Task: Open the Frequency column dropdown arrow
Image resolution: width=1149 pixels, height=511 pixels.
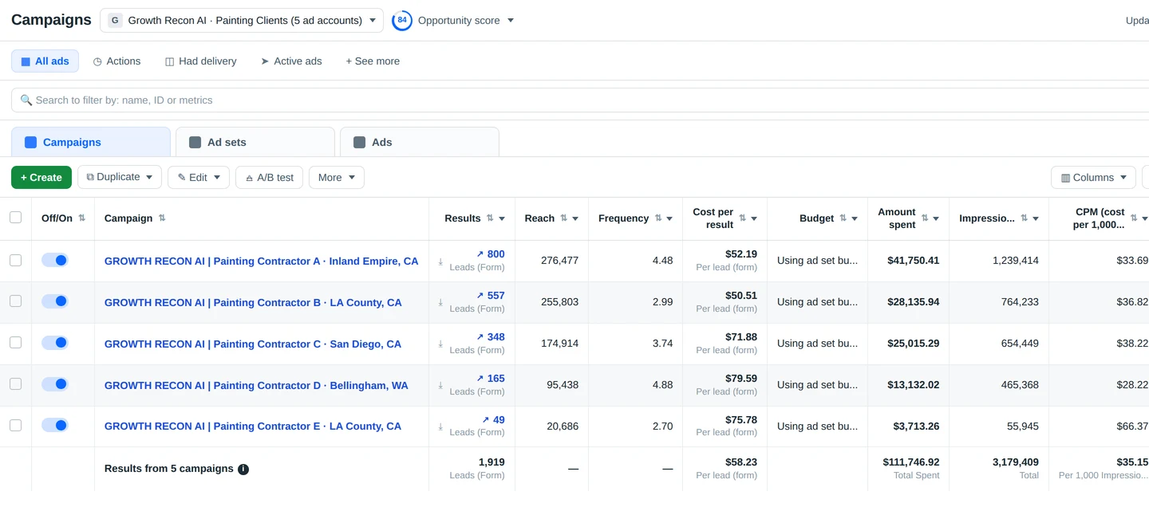Action: click(x=669, y=218)
